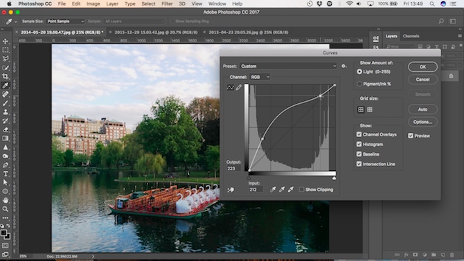Open Curves preset options gear menu
Viewport: 464px width, 261px height.
point(343,66)
